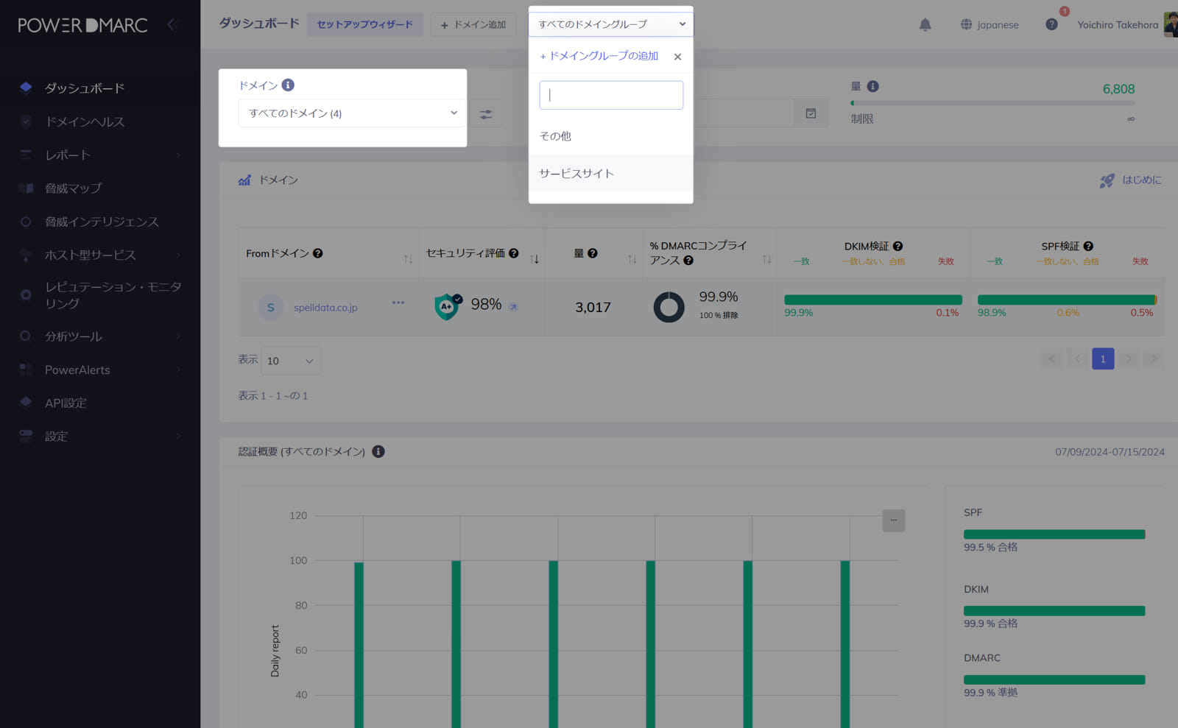1178x728 pixels.
Task: Click the help icon beside 量 column header
Action: click(593, 253)
